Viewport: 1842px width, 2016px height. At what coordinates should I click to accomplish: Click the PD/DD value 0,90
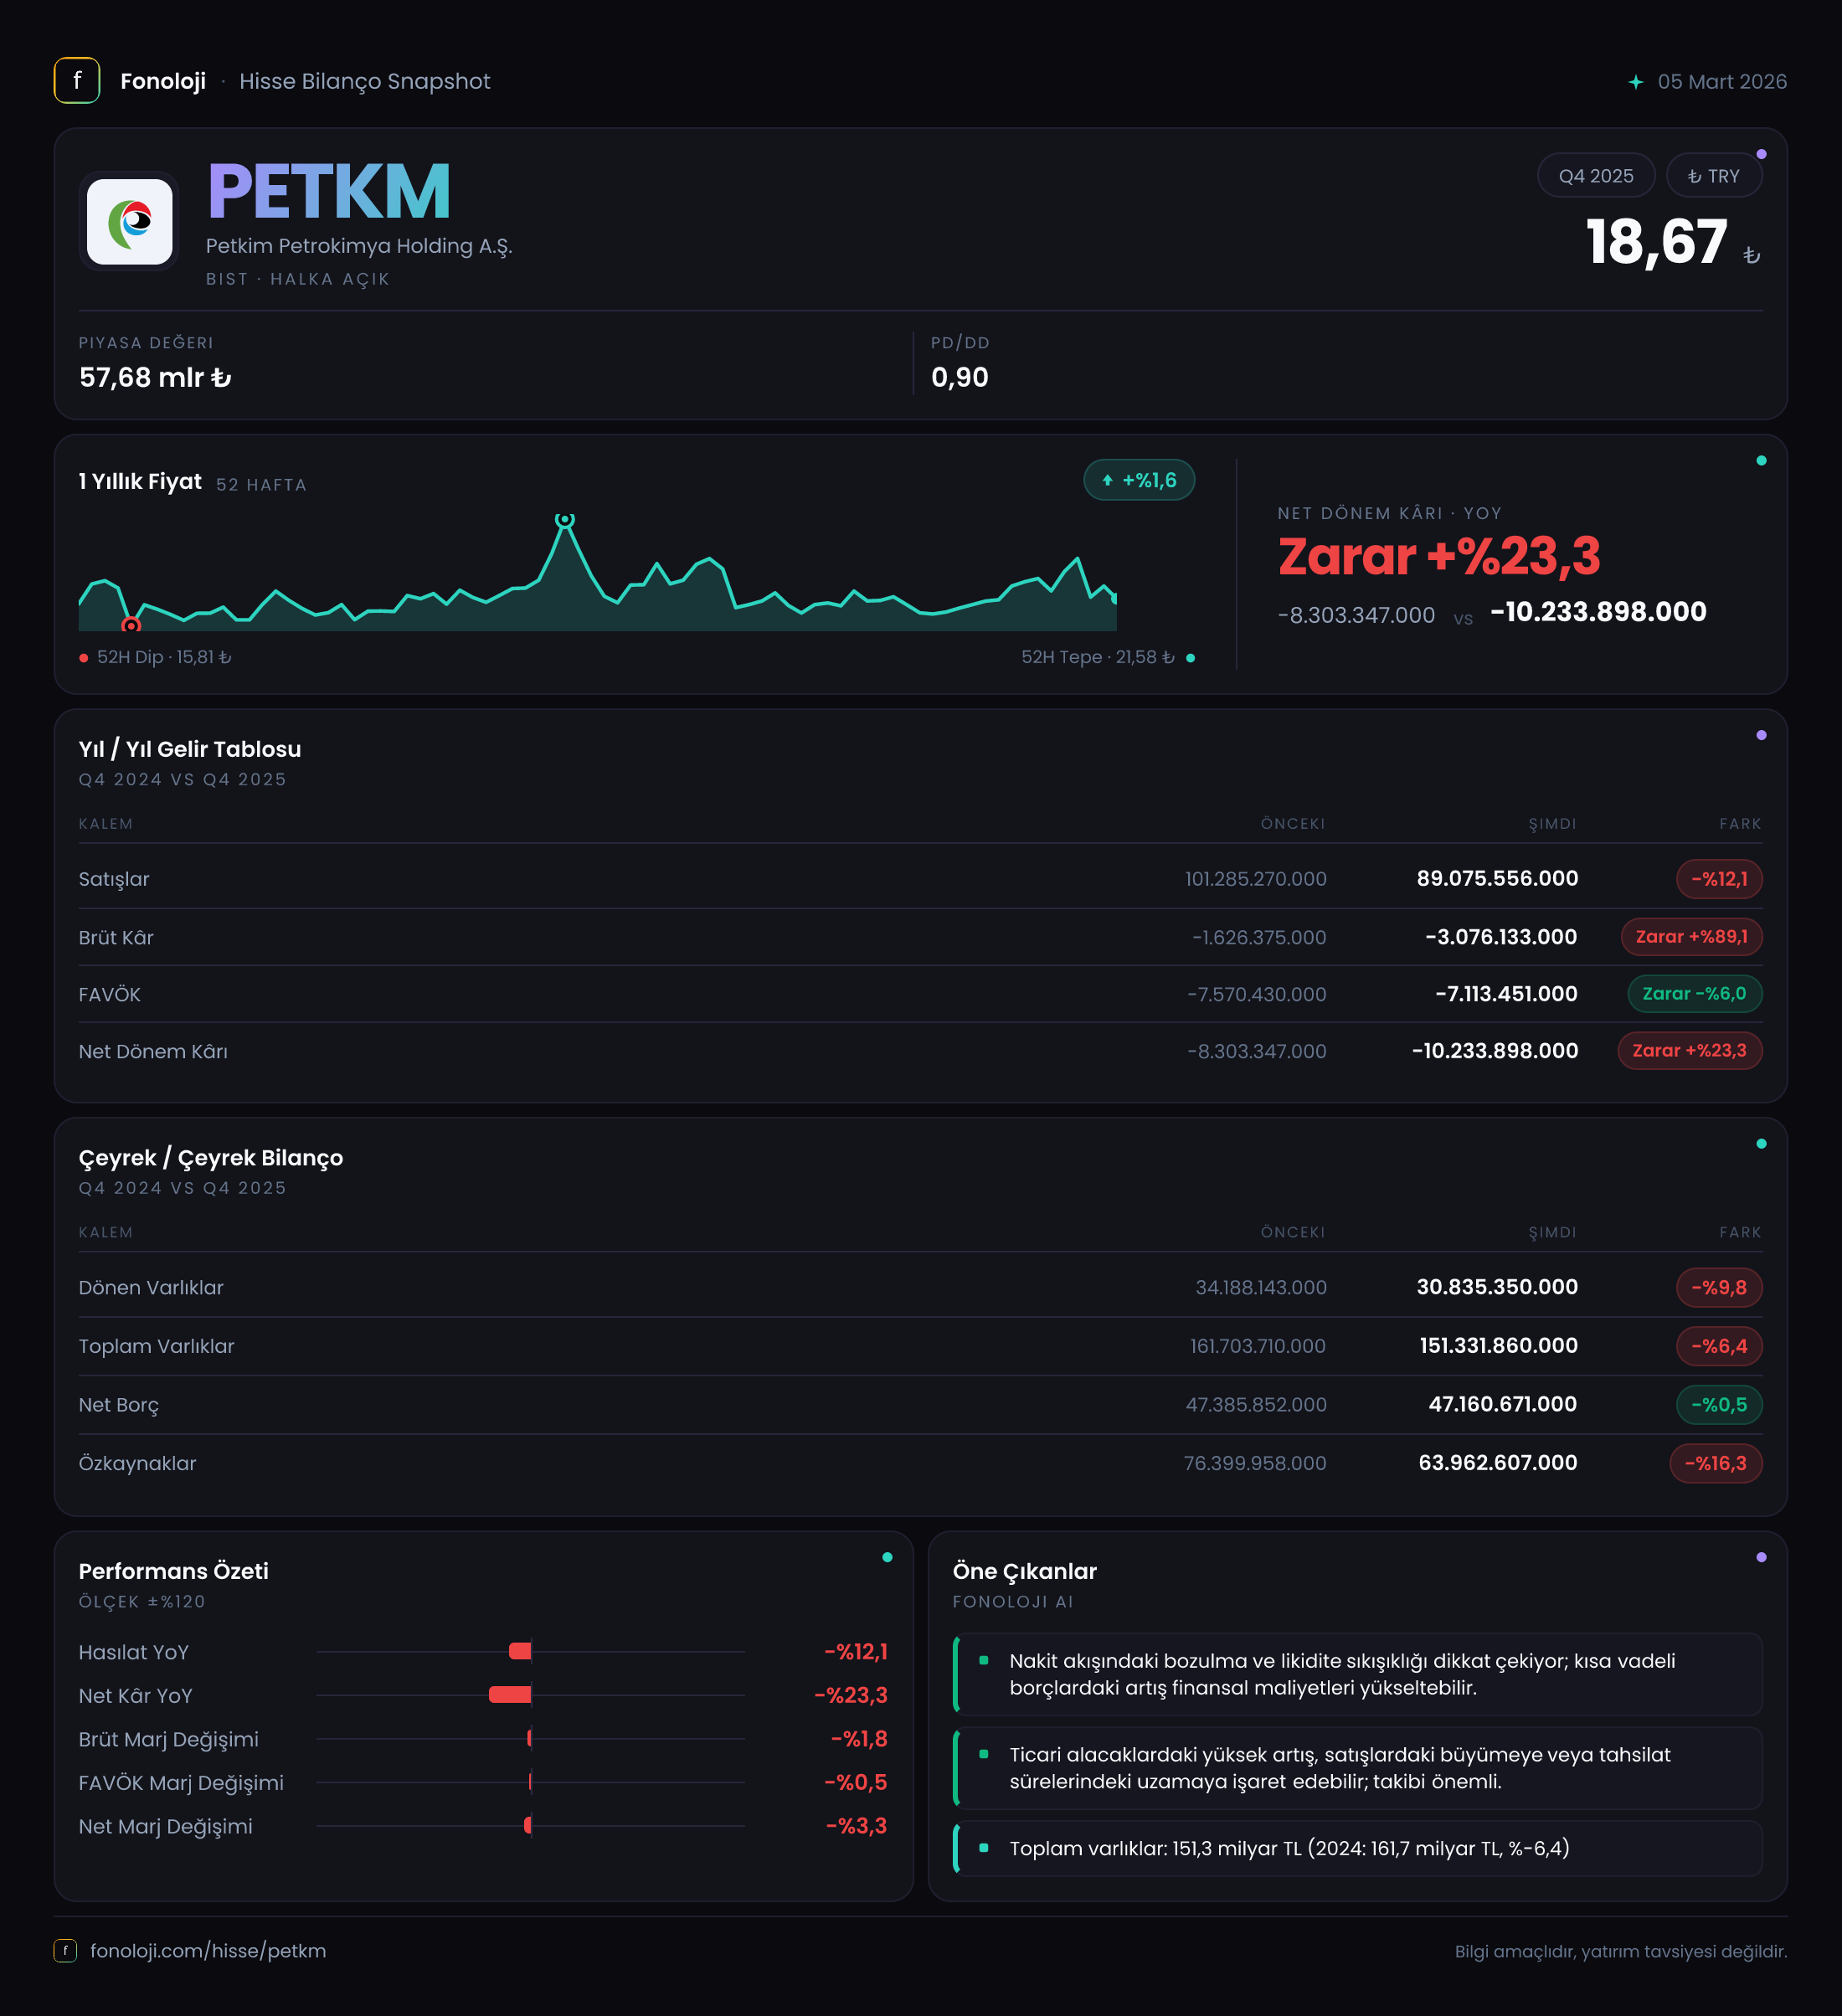959,377
